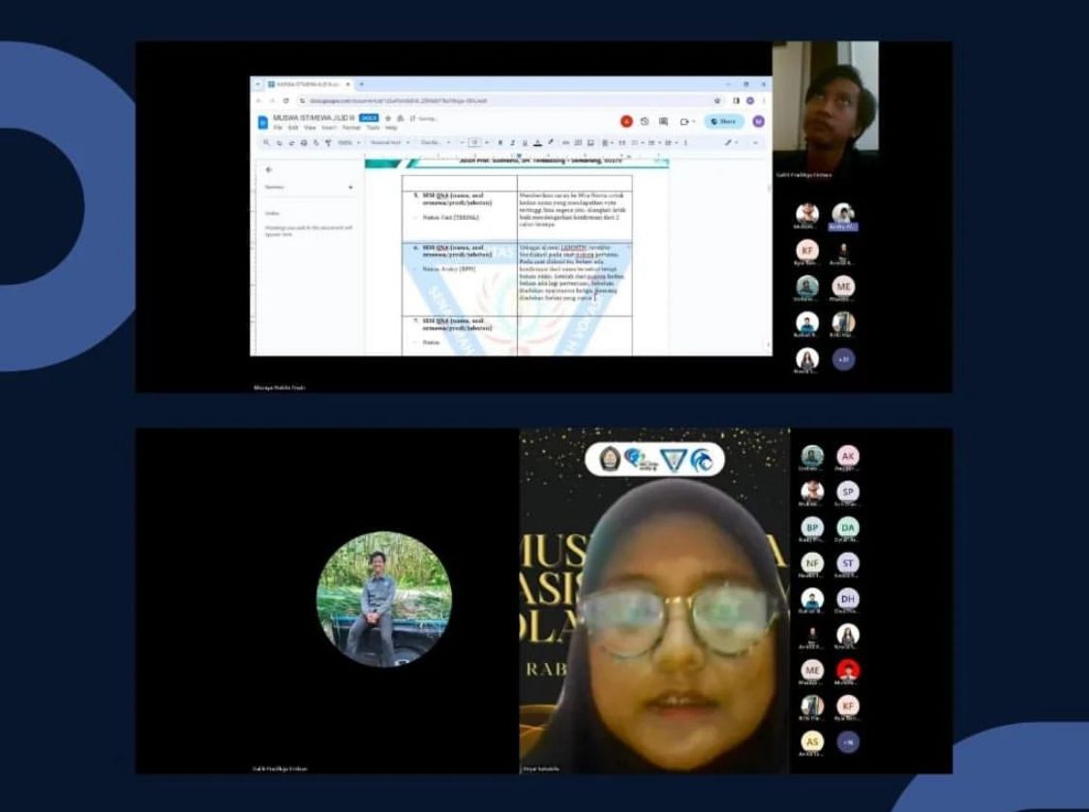
Task: Click the Share button in Docs
Action: coord(724,122)
